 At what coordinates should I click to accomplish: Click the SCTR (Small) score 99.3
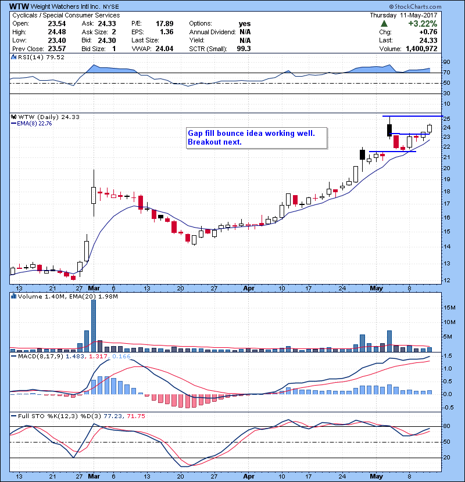pos(244,49)
